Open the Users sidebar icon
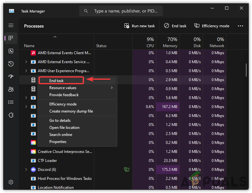 coord(11,89)
